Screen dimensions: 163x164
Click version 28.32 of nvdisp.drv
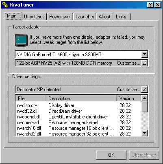(125, 105)
